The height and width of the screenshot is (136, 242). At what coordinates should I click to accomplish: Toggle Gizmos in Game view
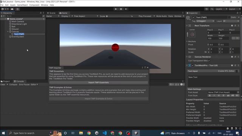[178, 16]
